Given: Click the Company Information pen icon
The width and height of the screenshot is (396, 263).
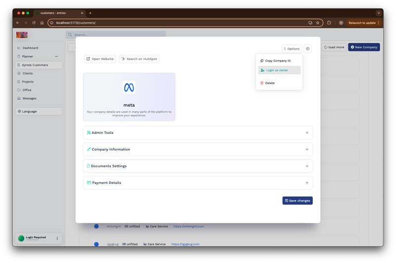Looking at the screenshot, I should click(89, 149).
